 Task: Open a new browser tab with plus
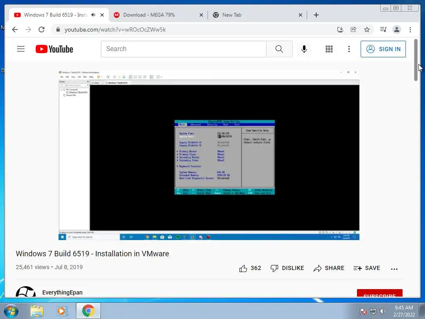click(x=316, y=15)
